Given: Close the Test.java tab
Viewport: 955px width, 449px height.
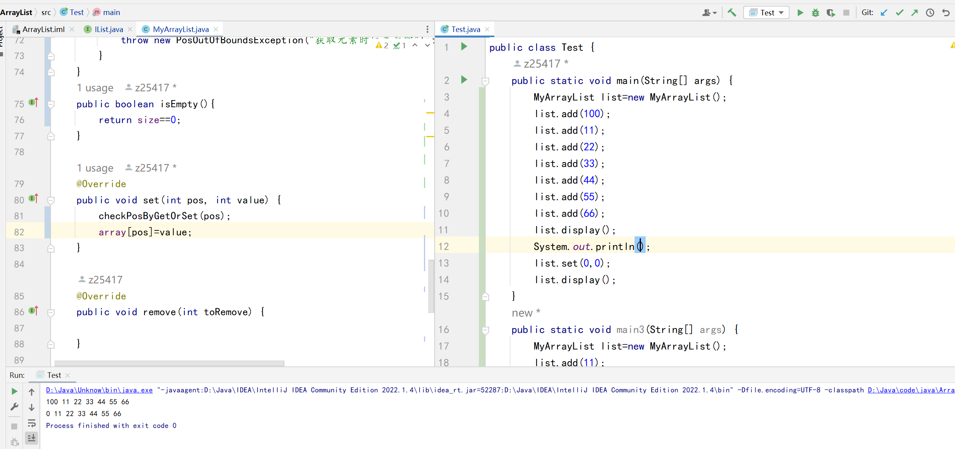Looking at the screenshot, I should click(x=487, y=29).
